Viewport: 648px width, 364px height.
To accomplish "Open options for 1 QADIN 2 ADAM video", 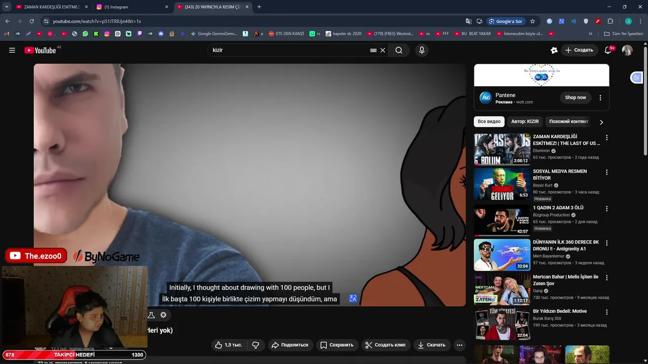I will pyautogui.click(x=606, y=208).
